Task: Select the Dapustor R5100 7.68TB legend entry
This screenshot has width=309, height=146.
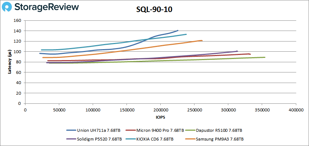Action: pos(214,130)
